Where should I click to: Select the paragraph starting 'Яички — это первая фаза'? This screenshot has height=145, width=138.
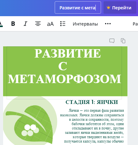(x=92, y=126)
